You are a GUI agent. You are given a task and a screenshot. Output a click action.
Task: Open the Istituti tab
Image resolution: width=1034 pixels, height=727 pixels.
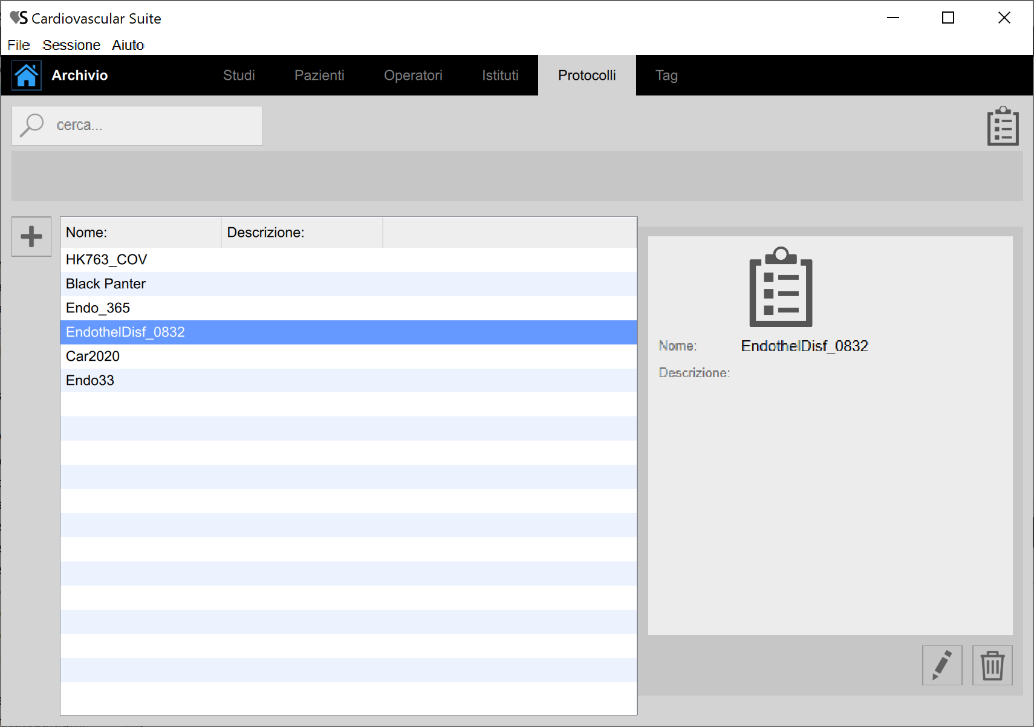click(x=500, y=76)
